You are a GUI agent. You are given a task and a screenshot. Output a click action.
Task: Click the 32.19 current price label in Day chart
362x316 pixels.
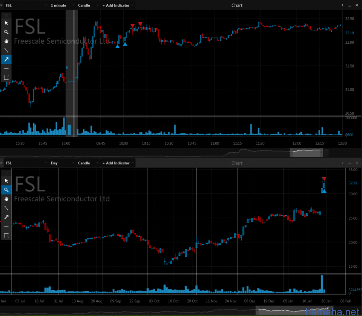[x=353, y=183]
